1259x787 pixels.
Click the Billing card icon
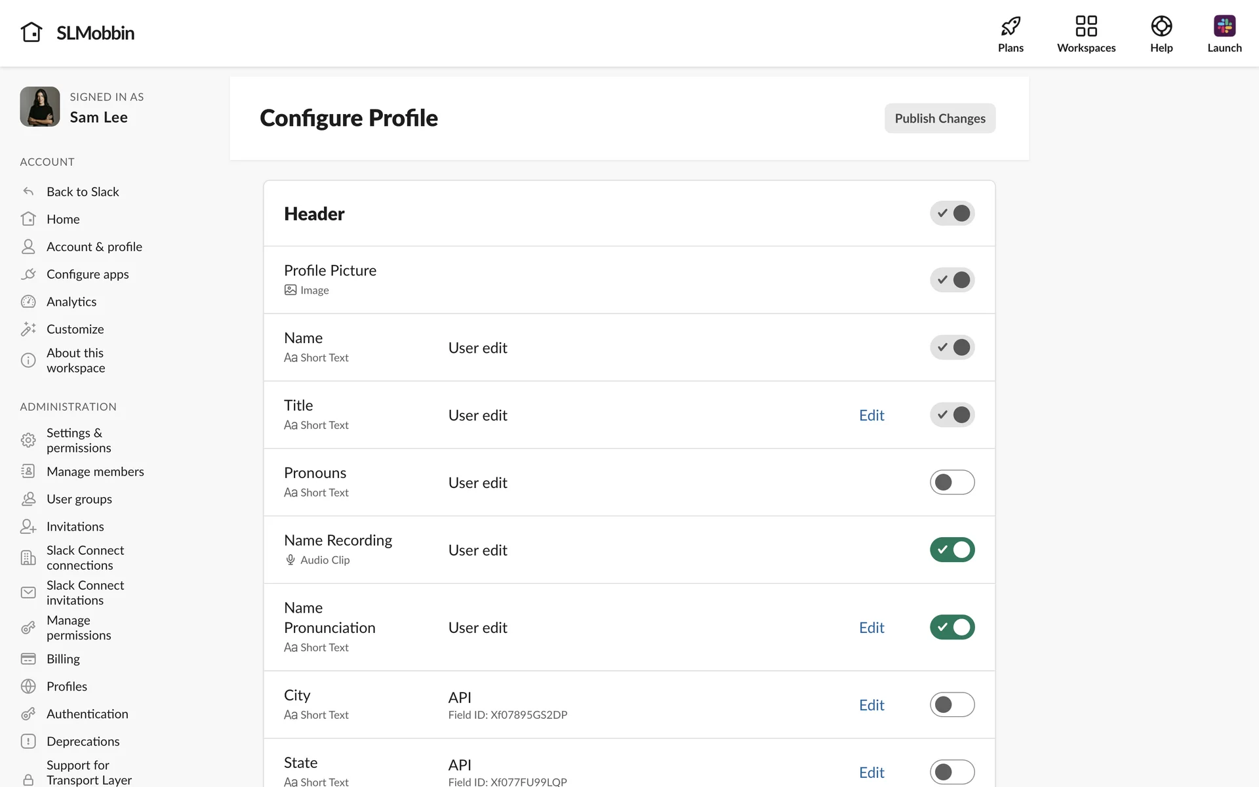(x=28, y=659)
